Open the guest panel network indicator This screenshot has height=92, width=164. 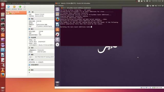click(x=150, y=6)
